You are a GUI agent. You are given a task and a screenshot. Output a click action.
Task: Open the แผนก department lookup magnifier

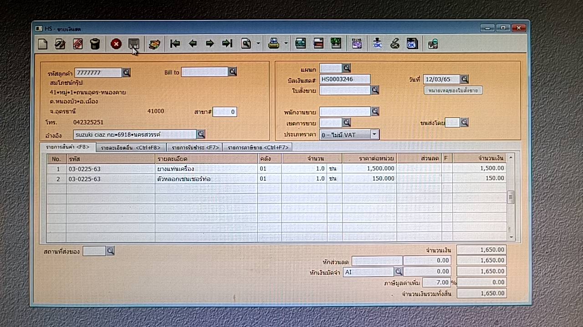(347, 68)
